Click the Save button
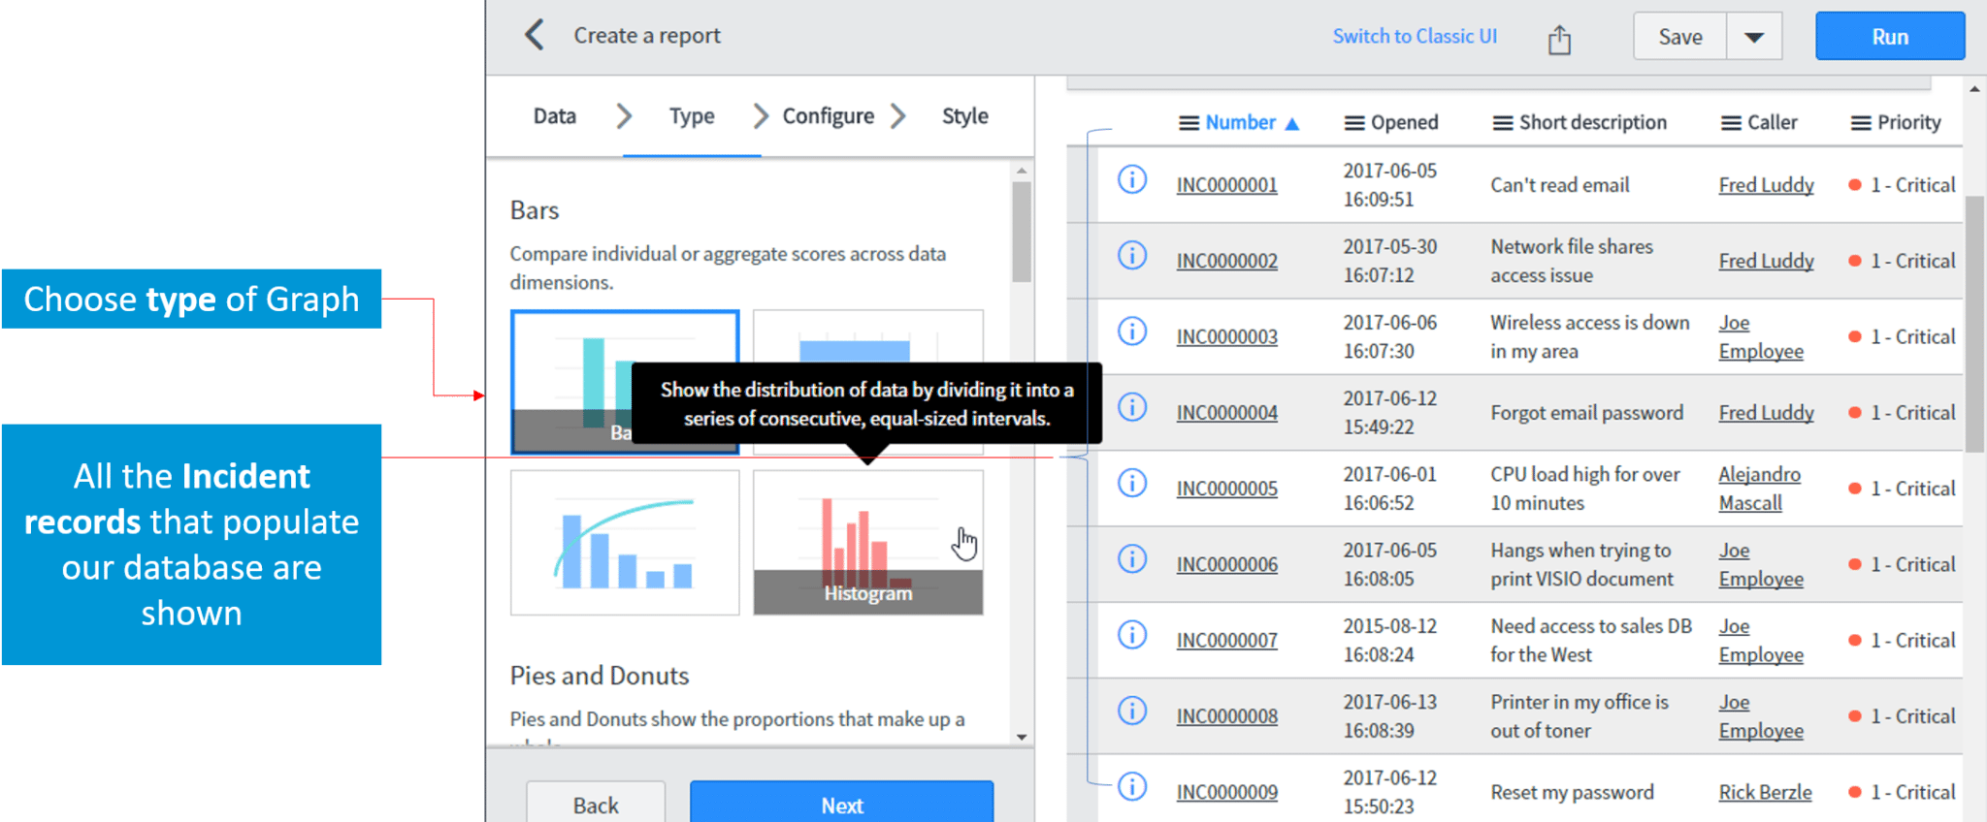Screen dimensions: 1987x822 1680,37
